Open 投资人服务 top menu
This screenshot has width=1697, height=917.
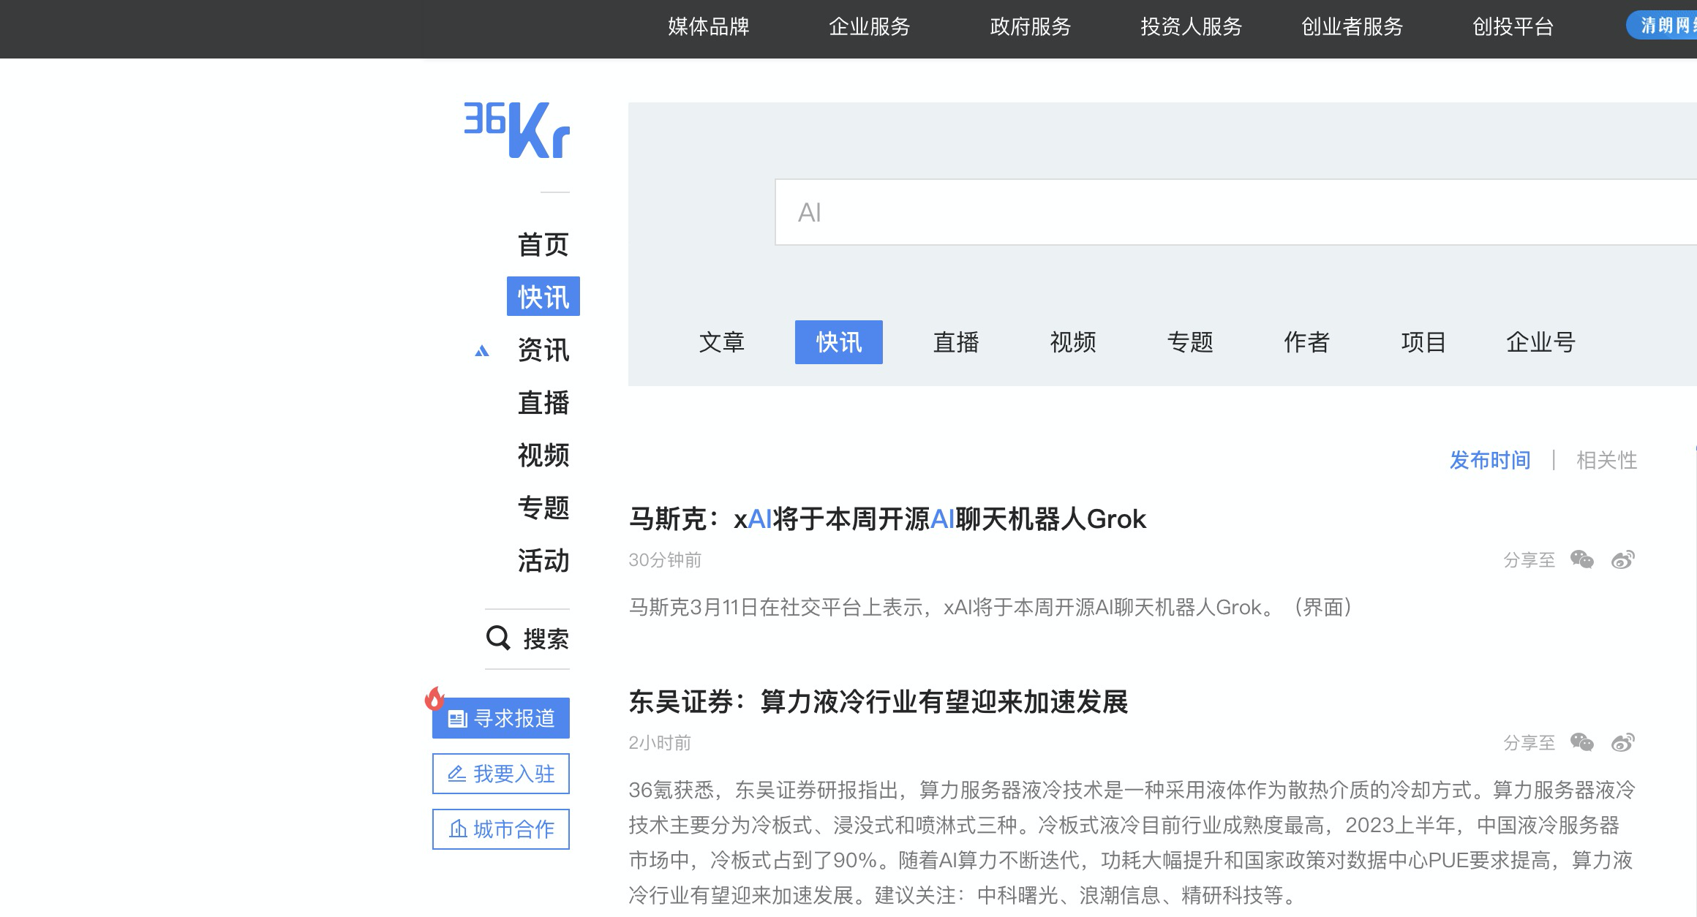1191,27
